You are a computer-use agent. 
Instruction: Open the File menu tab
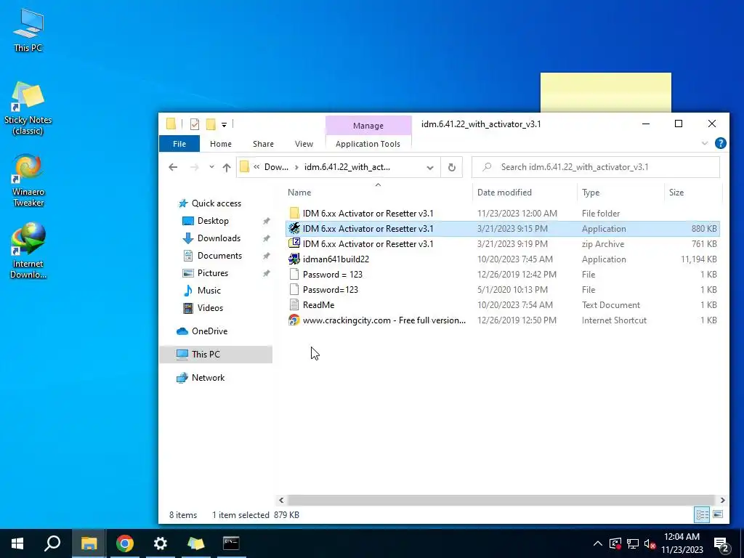(179, 144)
